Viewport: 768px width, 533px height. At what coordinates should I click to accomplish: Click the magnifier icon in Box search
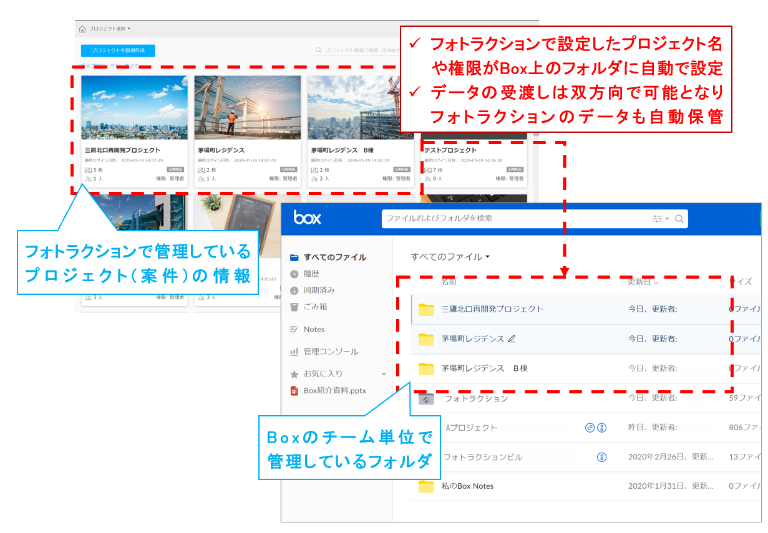tap(679, 219)
